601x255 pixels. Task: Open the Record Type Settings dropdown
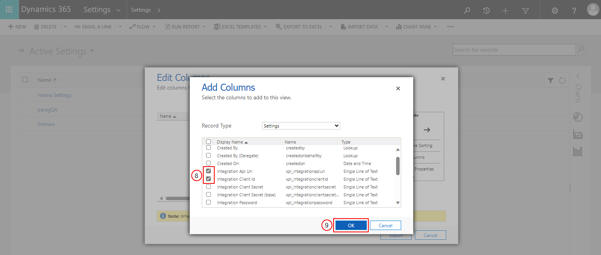click(301, 126)
